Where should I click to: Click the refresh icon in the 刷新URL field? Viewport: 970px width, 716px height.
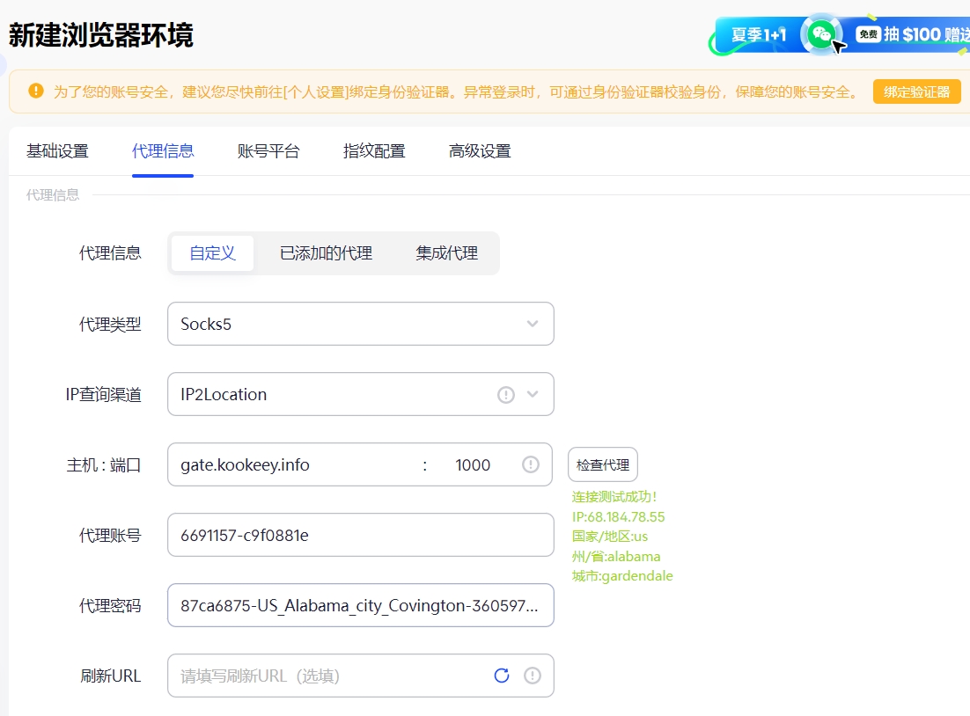click(x=502, y=676)
